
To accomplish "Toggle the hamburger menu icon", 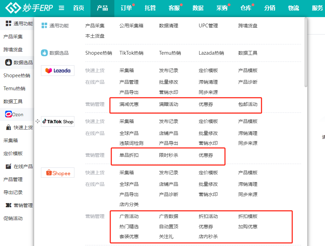I will pos(61,8).
